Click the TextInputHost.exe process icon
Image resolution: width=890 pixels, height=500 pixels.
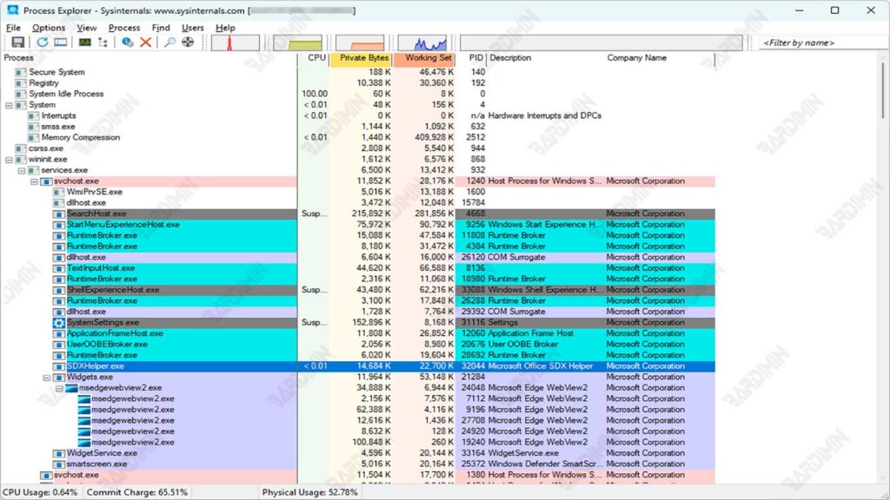click(59, 268)
